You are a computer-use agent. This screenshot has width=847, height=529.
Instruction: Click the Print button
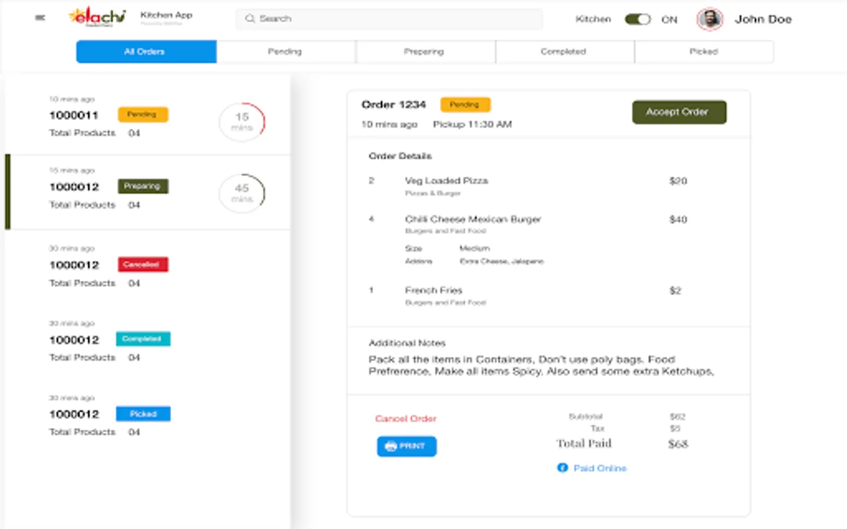(x=406, y=446)
